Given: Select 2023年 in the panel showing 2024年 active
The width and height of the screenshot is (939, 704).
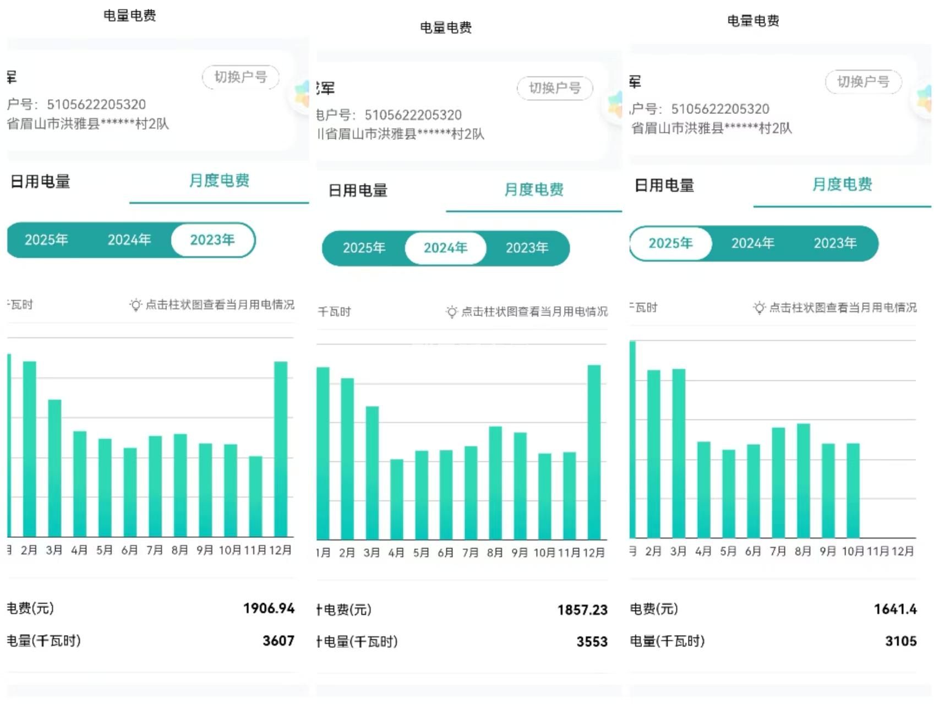Looking at the screenshot, I should tap(527, 248).
